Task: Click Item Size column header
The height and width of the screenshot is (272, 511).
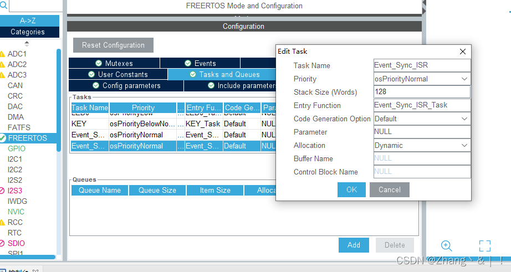Action: click(215, 190)
